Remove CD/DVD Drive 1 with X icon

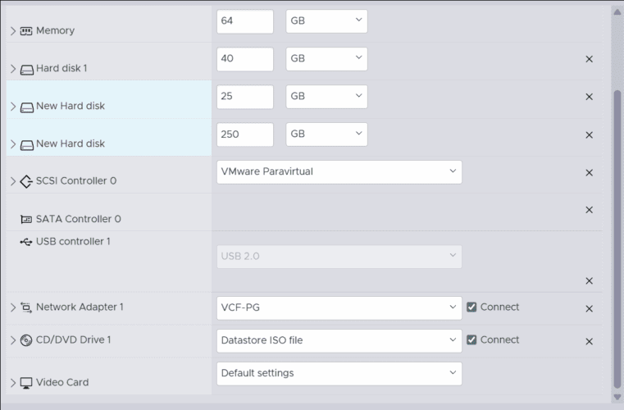click(589, 342)
